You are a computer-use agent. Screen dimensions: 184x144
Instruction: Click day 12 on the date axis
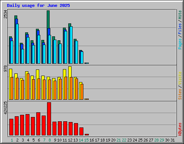coord(70,140)
